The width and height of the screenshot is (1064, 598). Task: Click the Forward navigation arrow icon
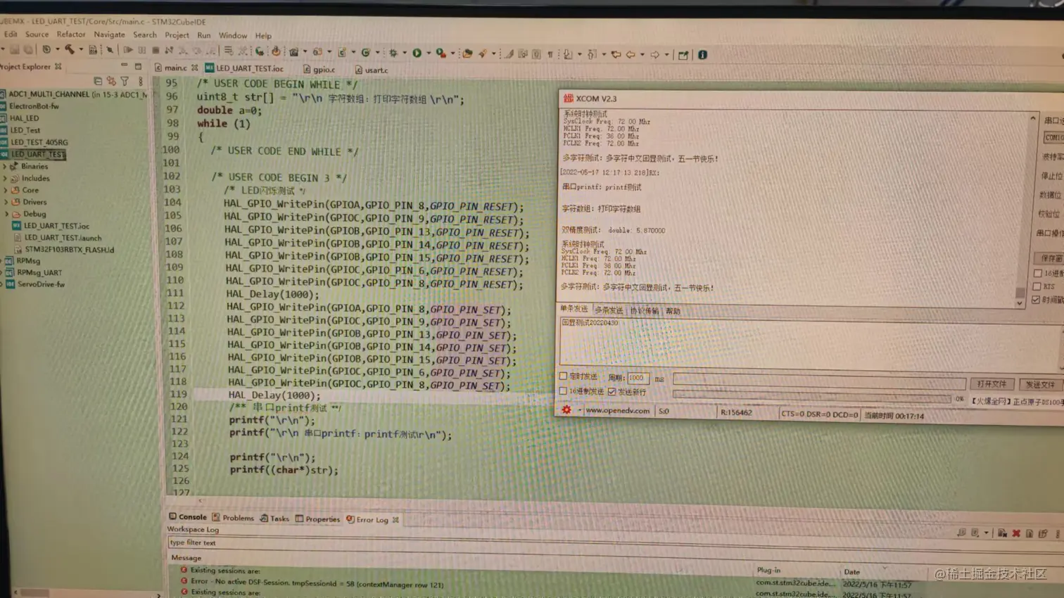click(x=654, y=54)
